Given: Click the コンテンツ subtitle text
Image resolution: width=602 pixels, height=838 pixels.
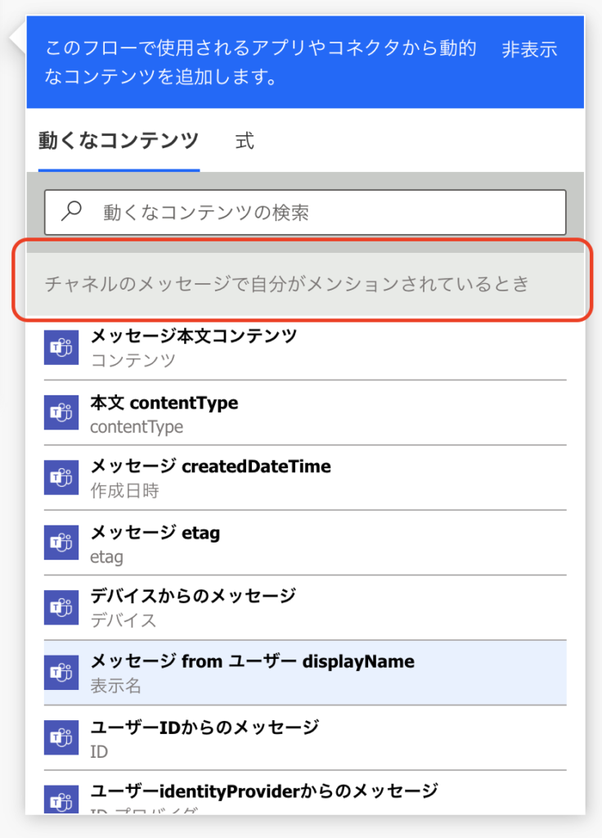Looking at the screenshot, I should (133, 360).
